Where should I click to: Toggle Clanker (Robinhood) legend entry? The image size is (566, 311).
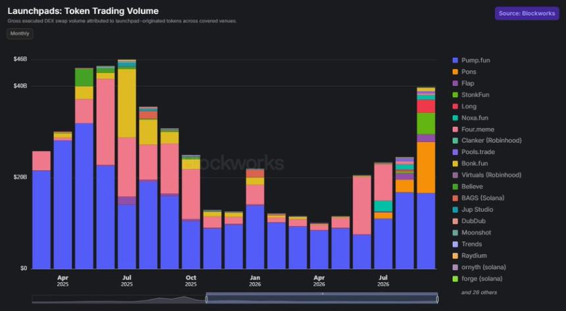[x=487, y=140]
